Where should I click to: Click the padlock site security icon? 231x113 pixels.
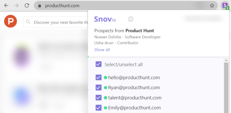point(39,6)
